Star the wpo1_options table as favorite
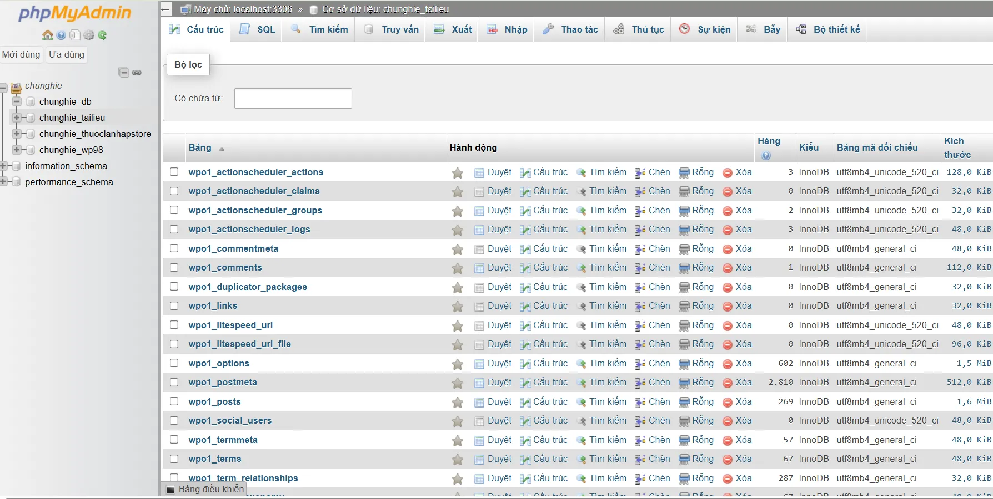This screenshot has width=993, height=499. click(x=458, y=364)
